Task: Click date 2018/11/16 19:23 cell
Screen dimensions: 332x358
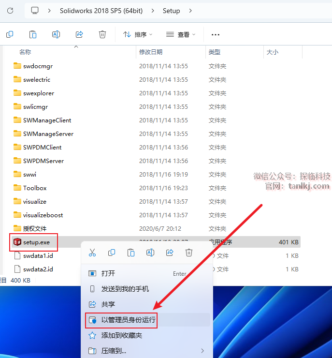Action: click(163, 188)
